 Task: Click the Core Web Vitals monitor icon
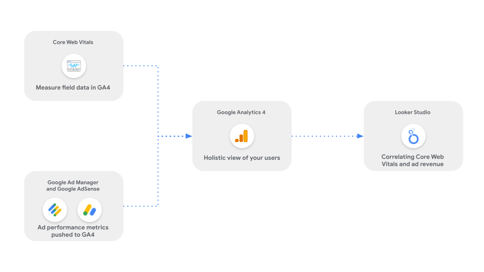coord(74,66)
